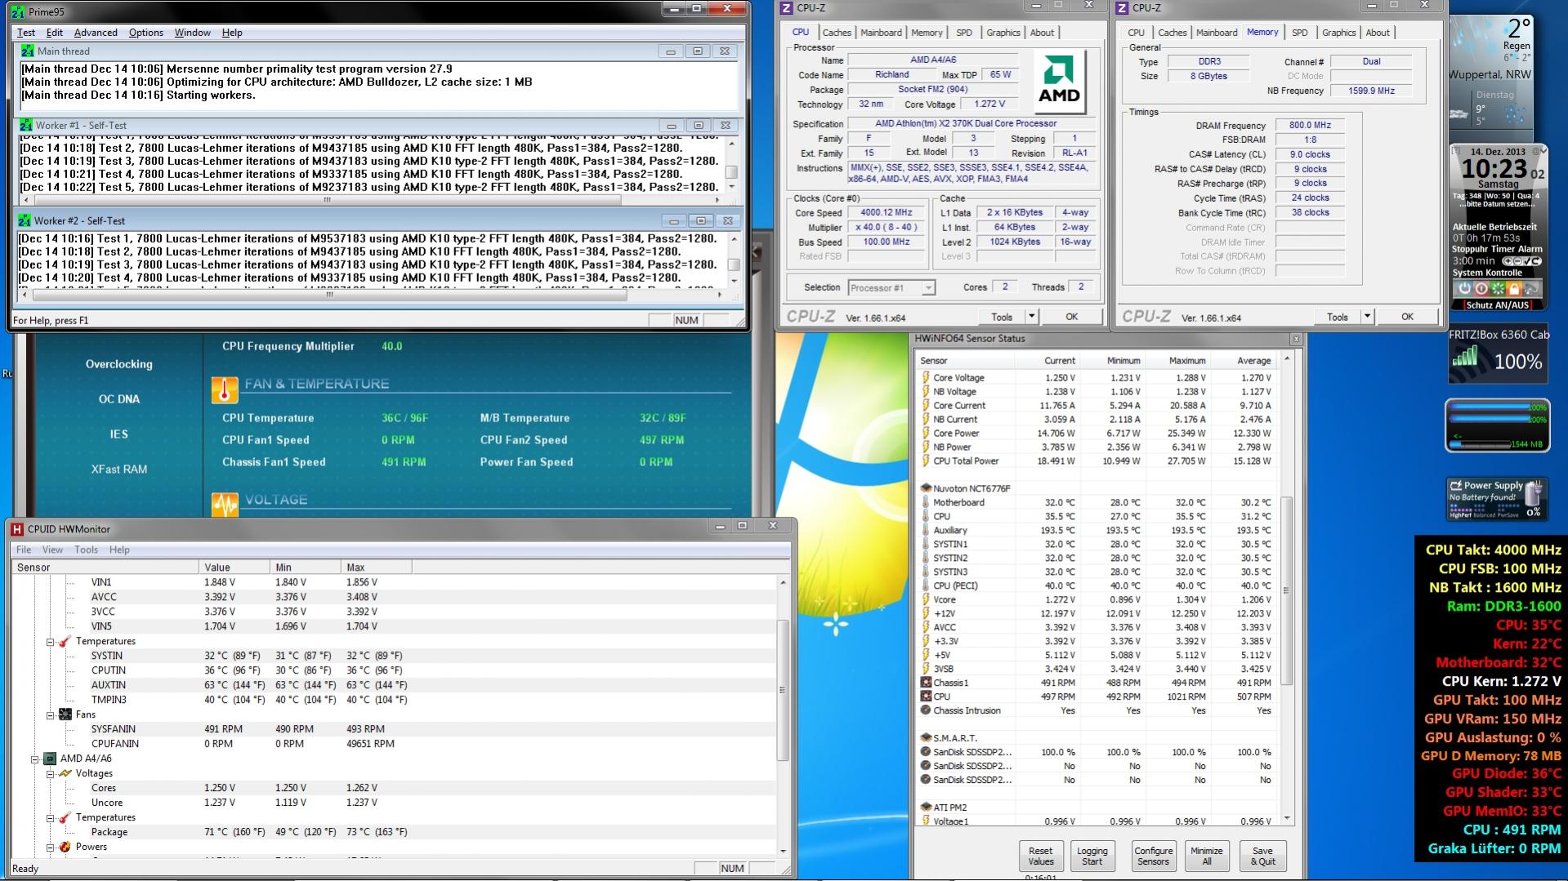Click the Fans icon in HWMonitor
This screenshot has height=881, width=1568.
coord(65,714)
